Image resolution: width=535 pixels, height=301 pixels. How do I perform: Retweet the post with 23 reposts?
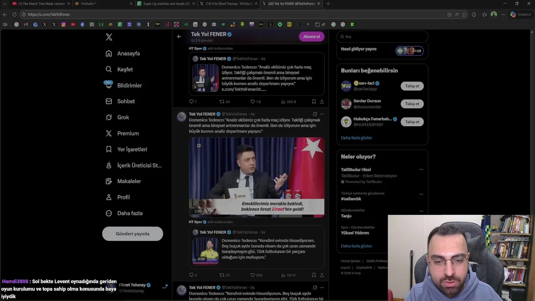point(224,275)
